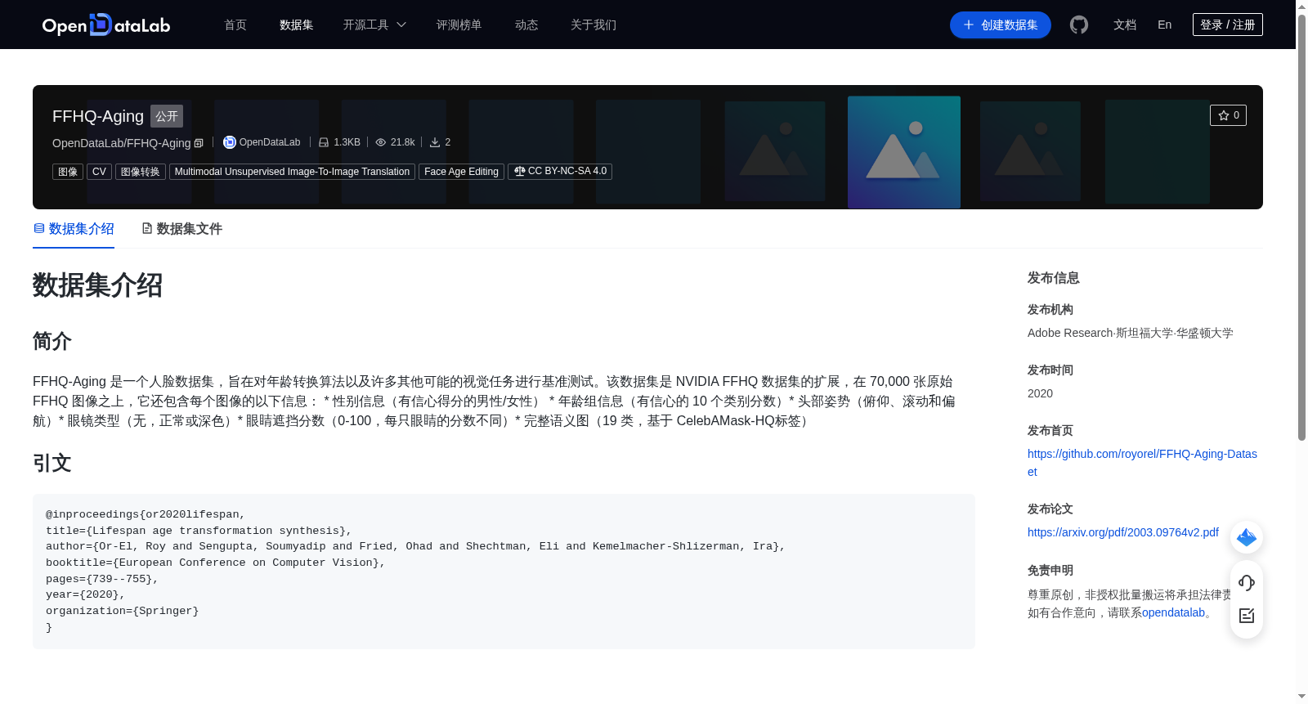Click the BibTeX citation code block

point(504,572)
